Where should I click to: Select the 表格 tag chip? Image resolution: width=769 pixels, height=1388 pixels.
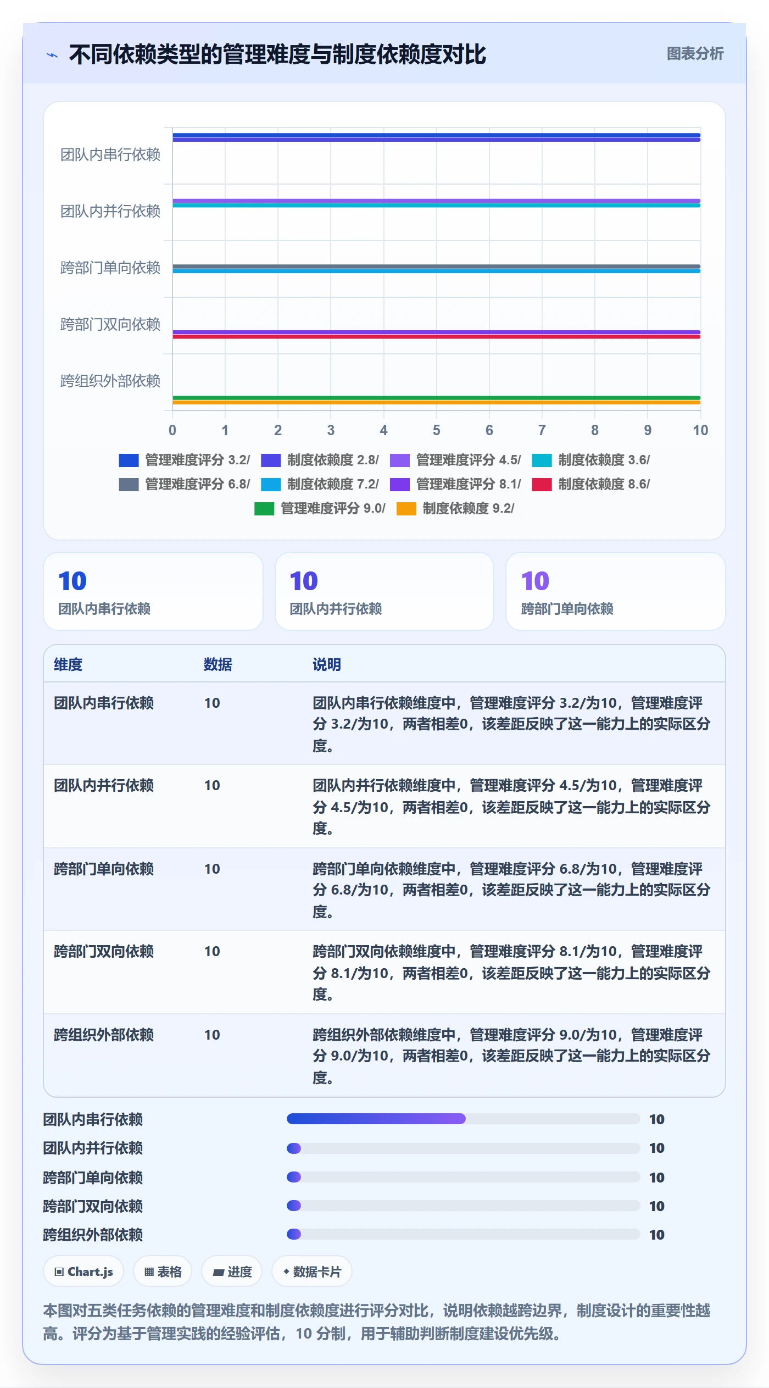point(163,1272)
